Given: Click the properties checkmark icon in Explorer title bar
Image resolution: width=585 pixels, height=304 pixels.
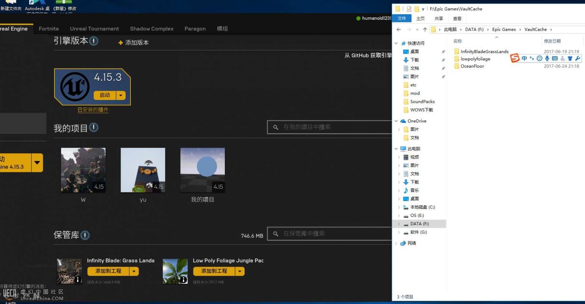Looking at the screenshot, I should [409, 9].
